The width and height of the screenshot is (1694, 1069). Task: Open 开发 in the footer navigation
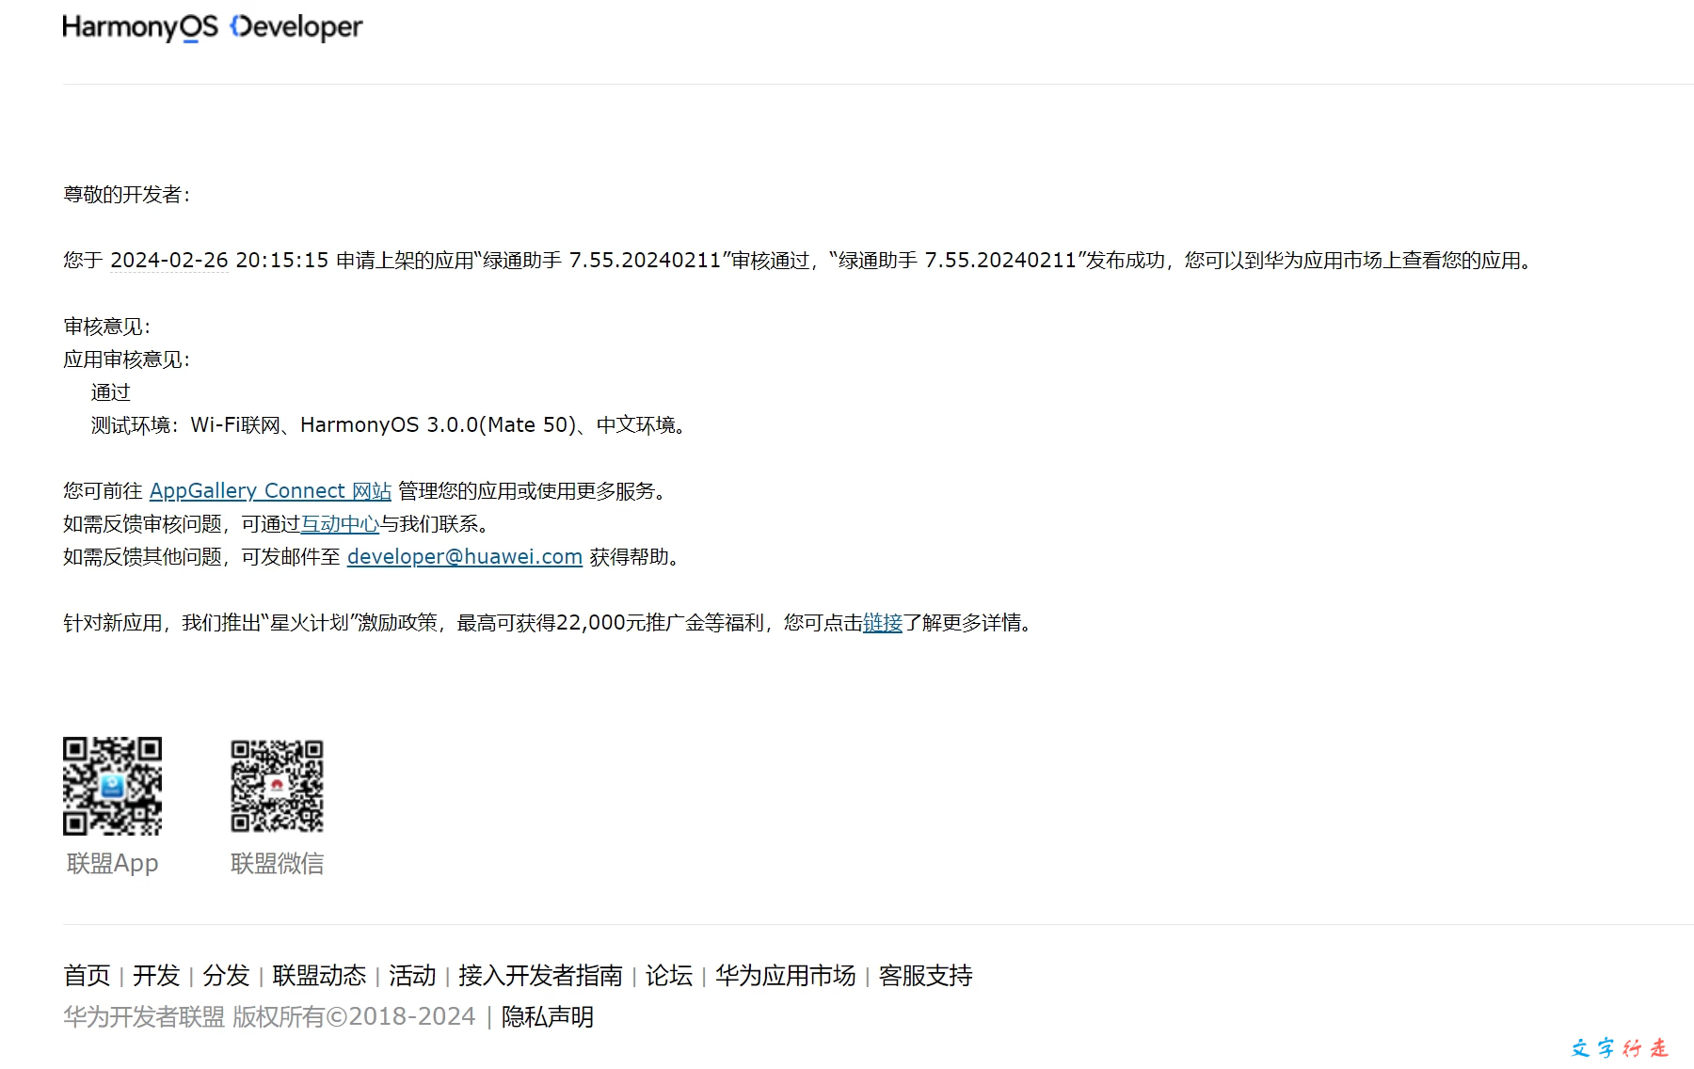tap(156, 975)
